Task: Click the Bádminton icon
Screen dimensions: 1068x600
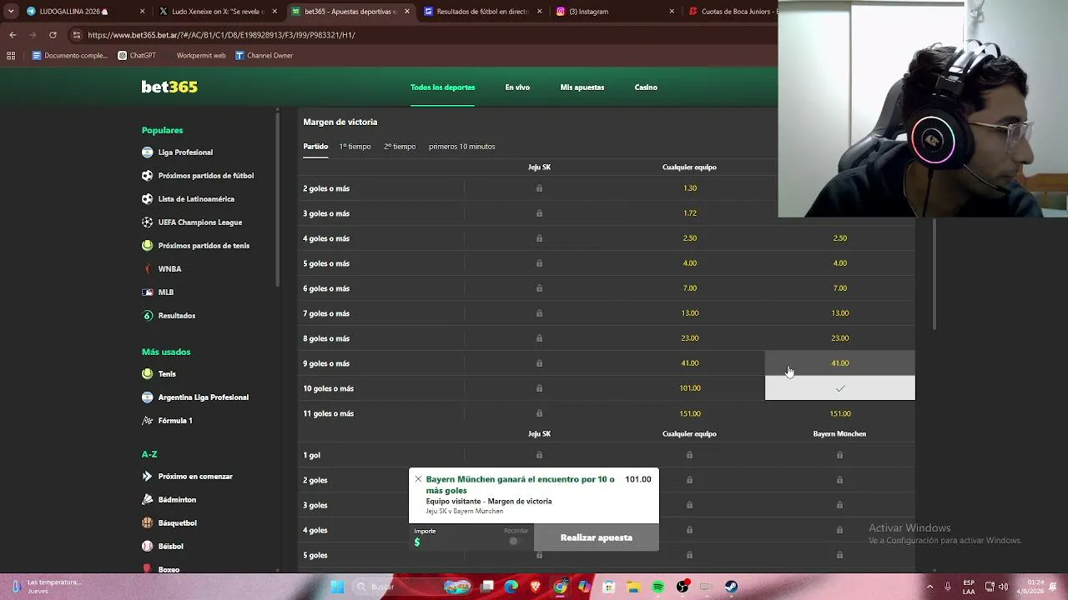Action: (x=148, y=500)
